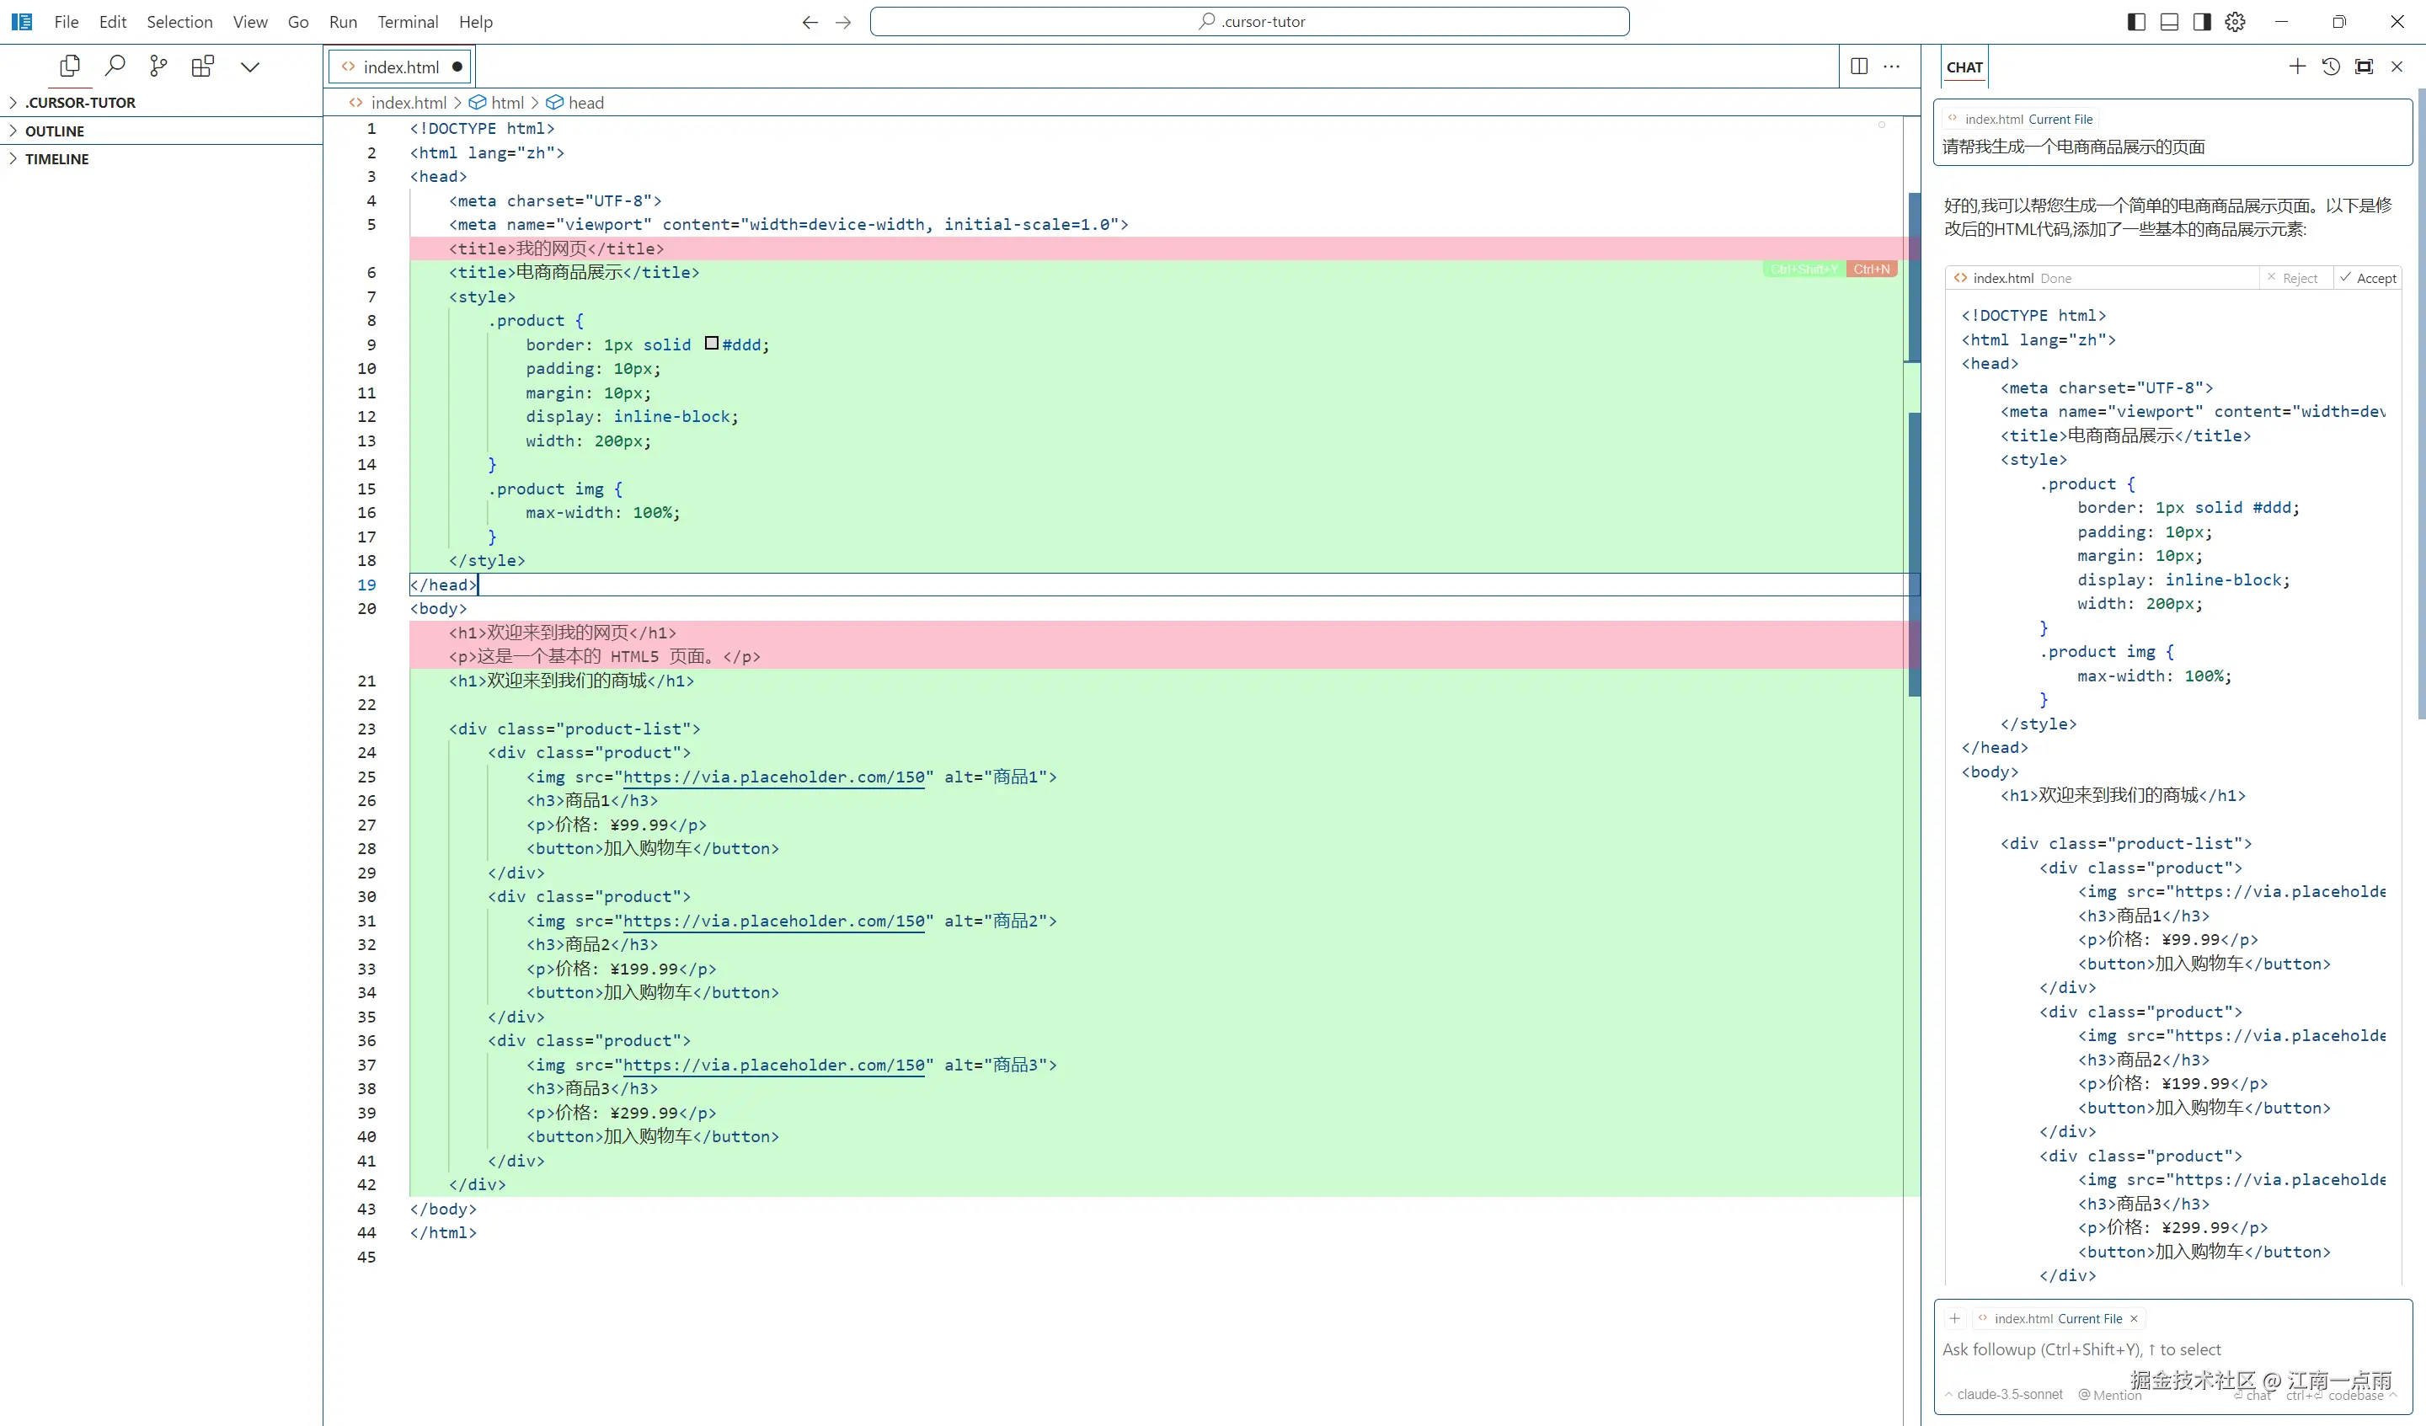This screenshot has width=2426, height=1426.
Task: Show previous chats history
Action: coord(2331,67)
